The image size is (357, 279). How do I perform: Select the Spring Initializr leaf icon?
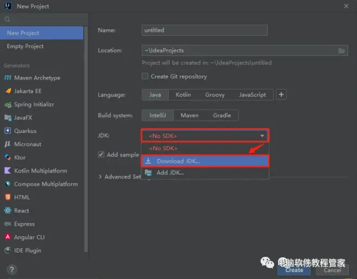(x=8, y=105)
